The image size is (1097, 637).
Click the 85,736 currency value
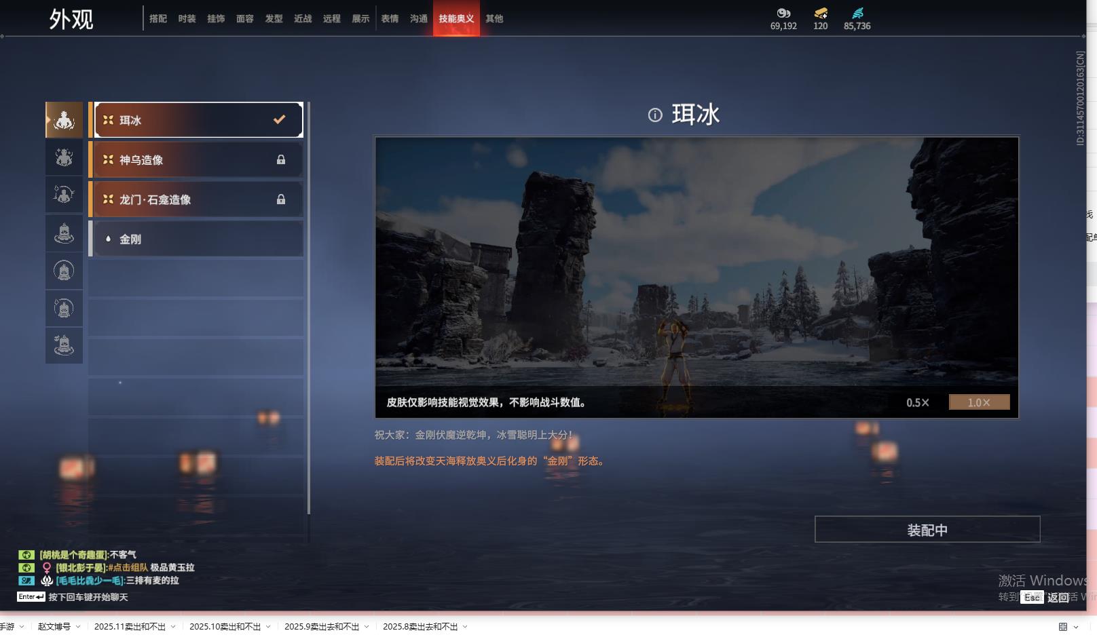pos(857,26)
